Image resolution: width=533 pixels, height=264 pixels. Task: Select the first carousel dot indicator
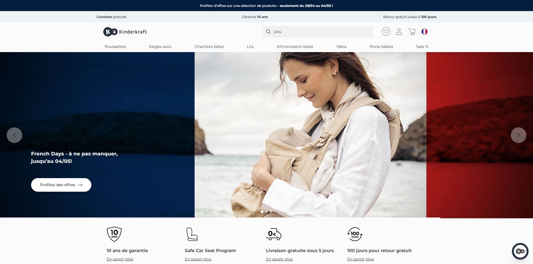[x=262, y=212]
